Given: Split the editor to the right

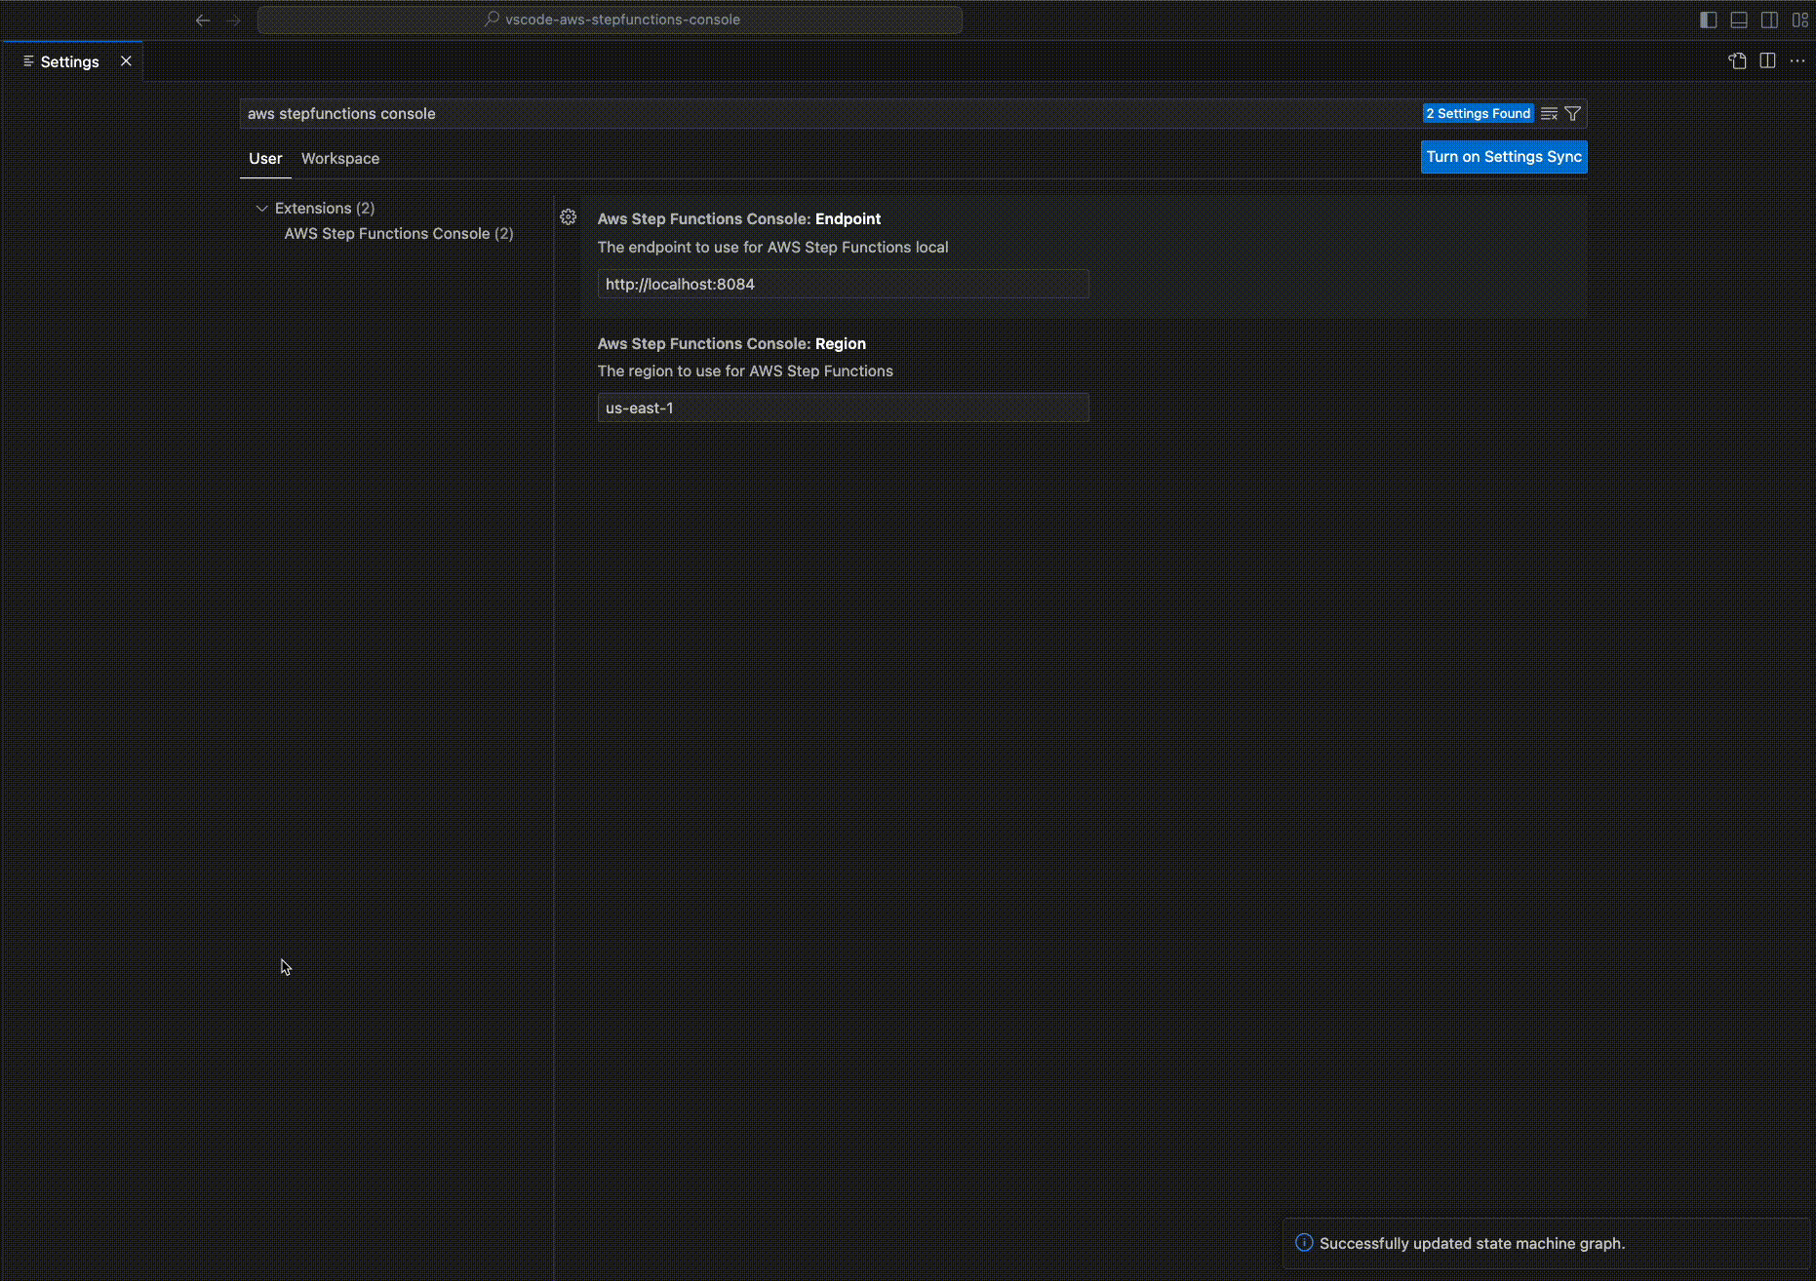Looking at the screenshot, I should click(1767, 60).
